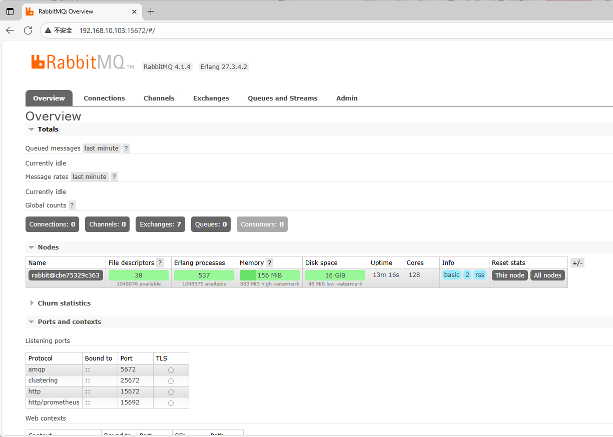Click port 5672 cell
This screenshot has width=613, height=437.
click(136, 369)
